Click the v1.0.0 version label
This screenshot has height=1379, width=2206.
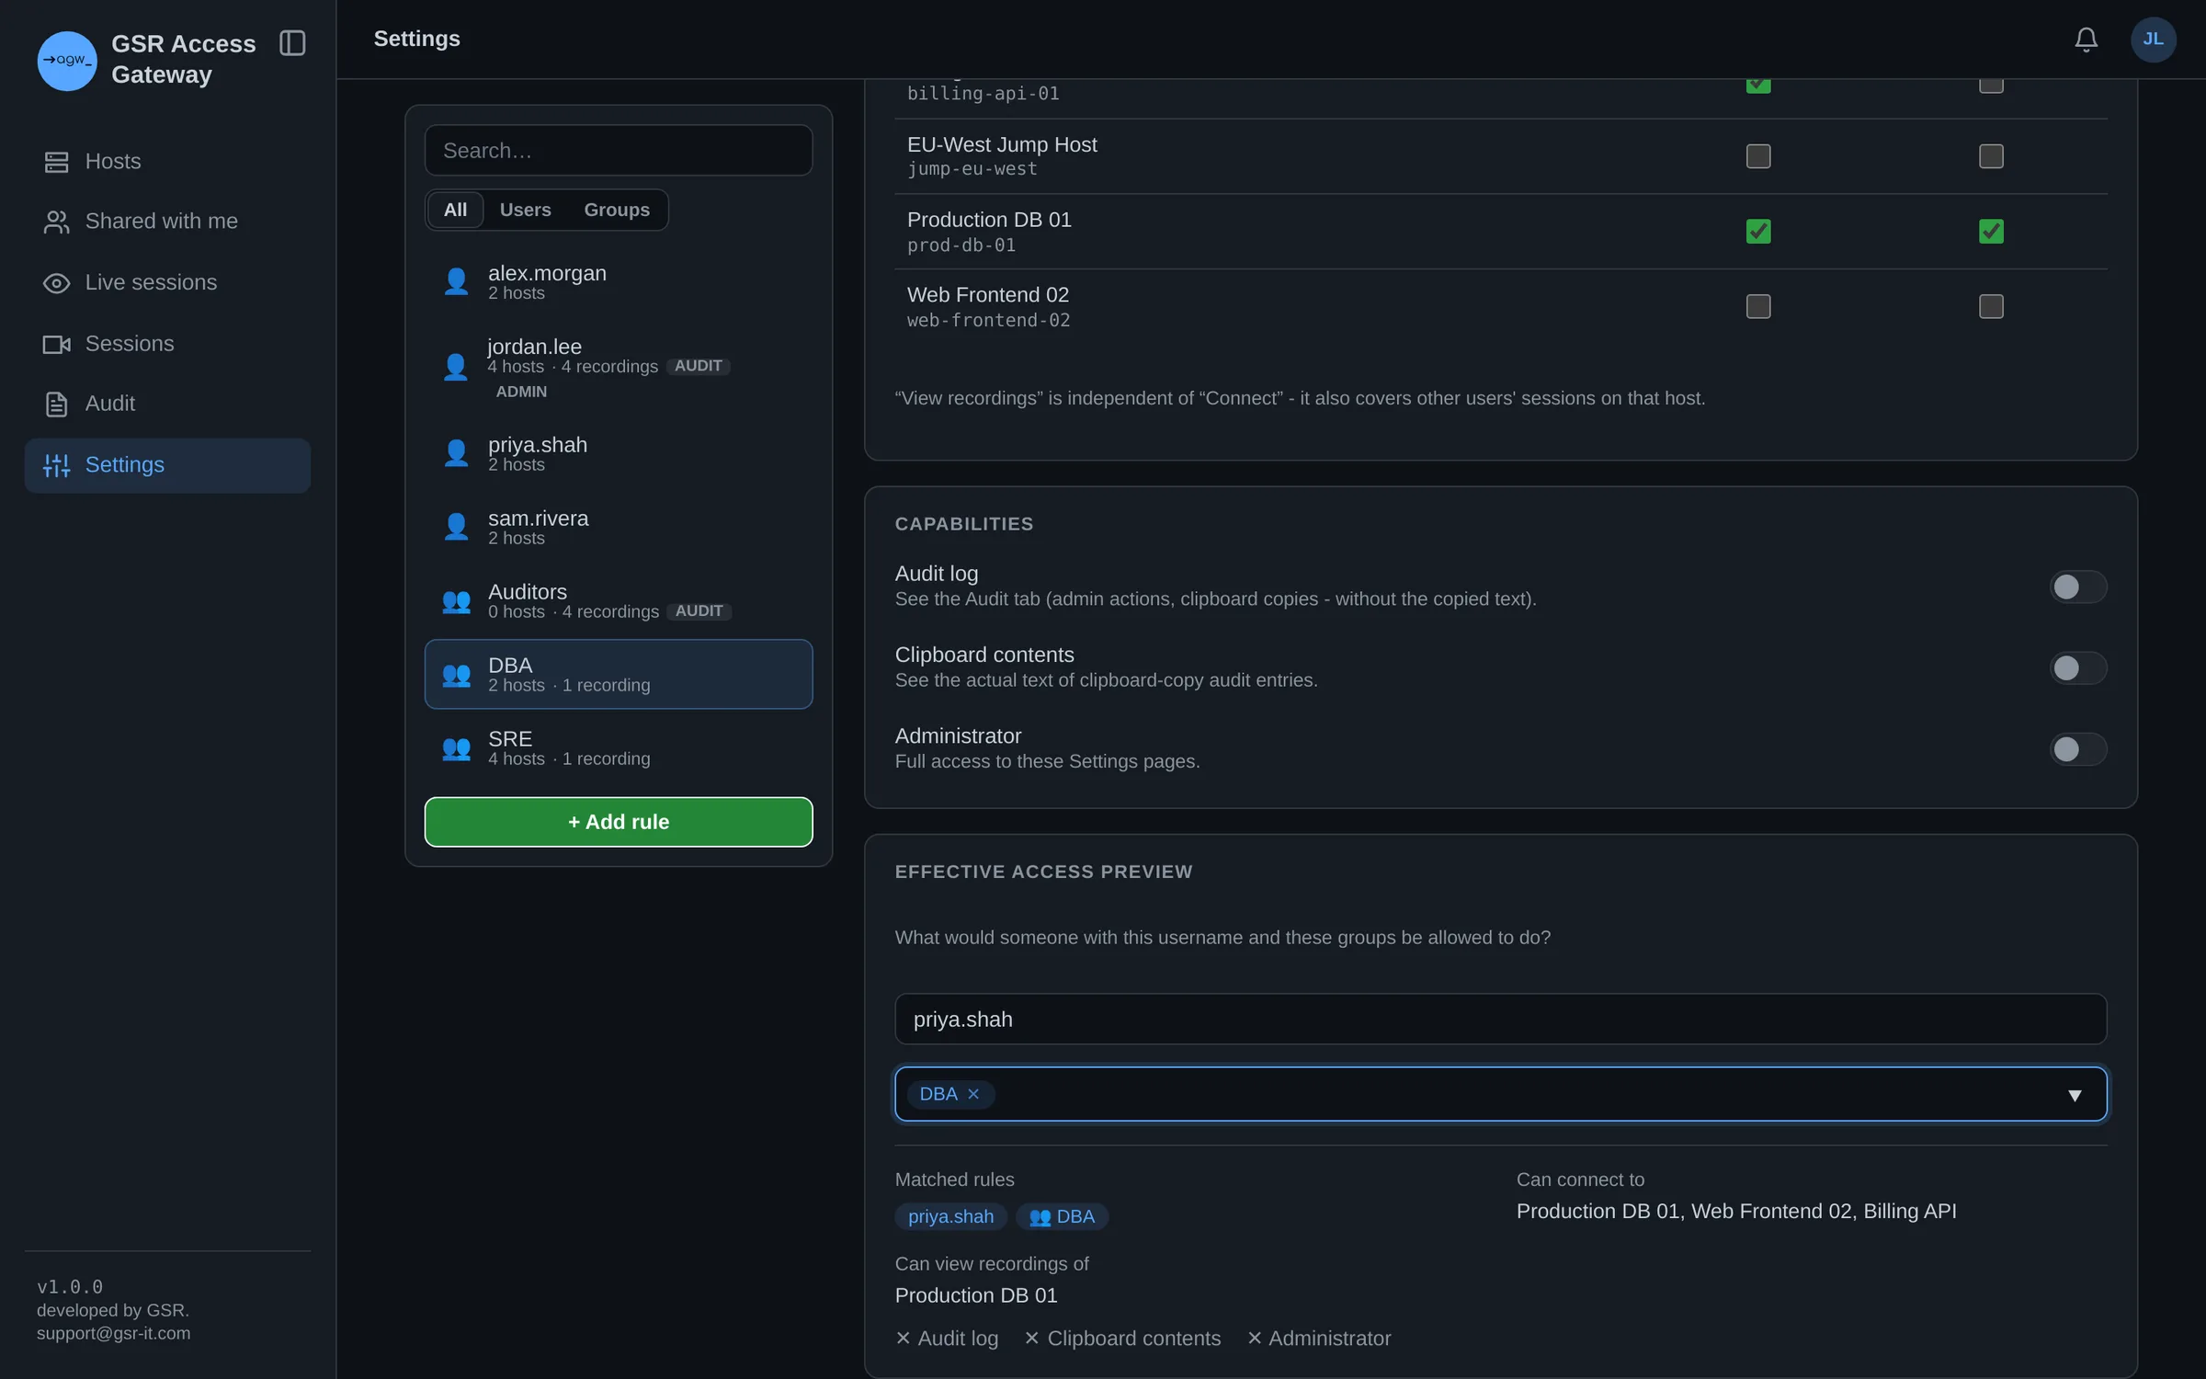tap(70, 1287)
